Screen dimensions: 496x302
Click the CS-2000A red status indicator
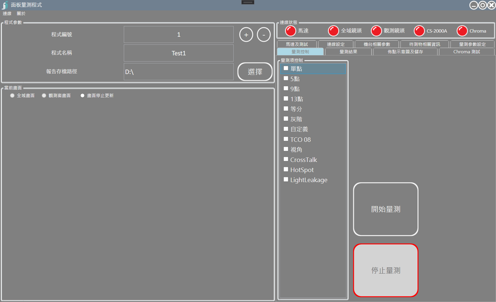pos(419,31)
